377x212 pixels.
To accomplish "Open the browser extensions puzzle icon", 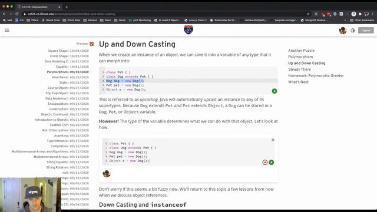I will [360, 14].
